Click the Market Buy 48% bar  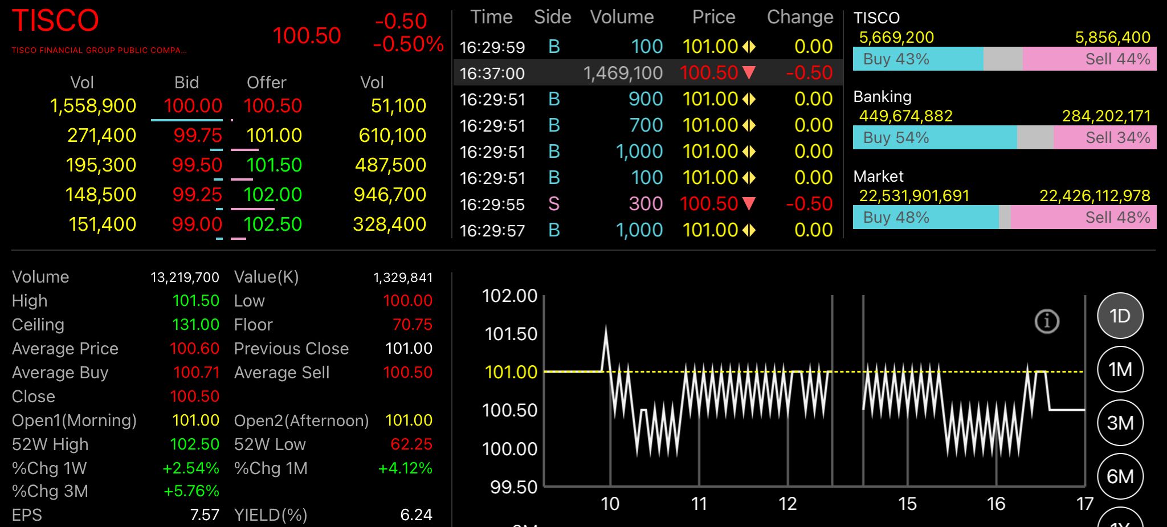[x=925, y=218]
